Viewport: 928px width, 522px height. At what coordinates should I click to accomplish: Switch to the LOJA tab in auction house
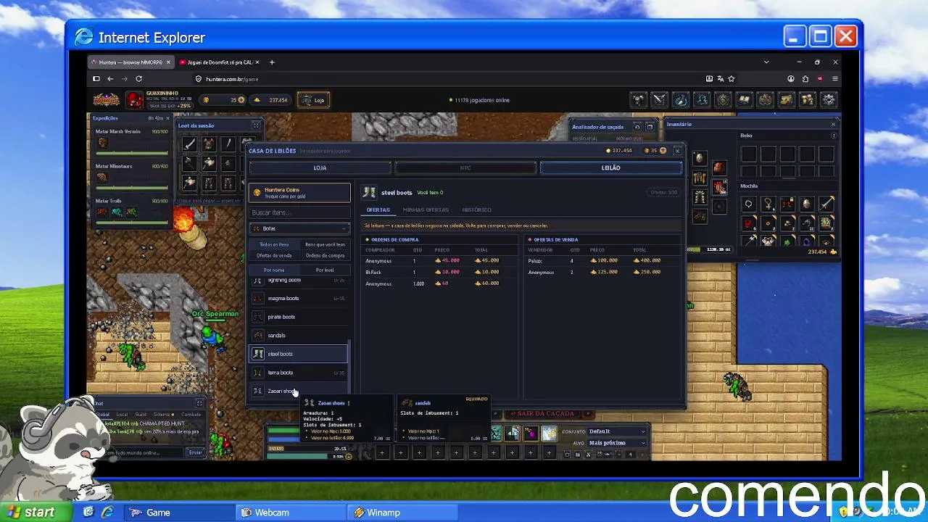click(320, 167)
